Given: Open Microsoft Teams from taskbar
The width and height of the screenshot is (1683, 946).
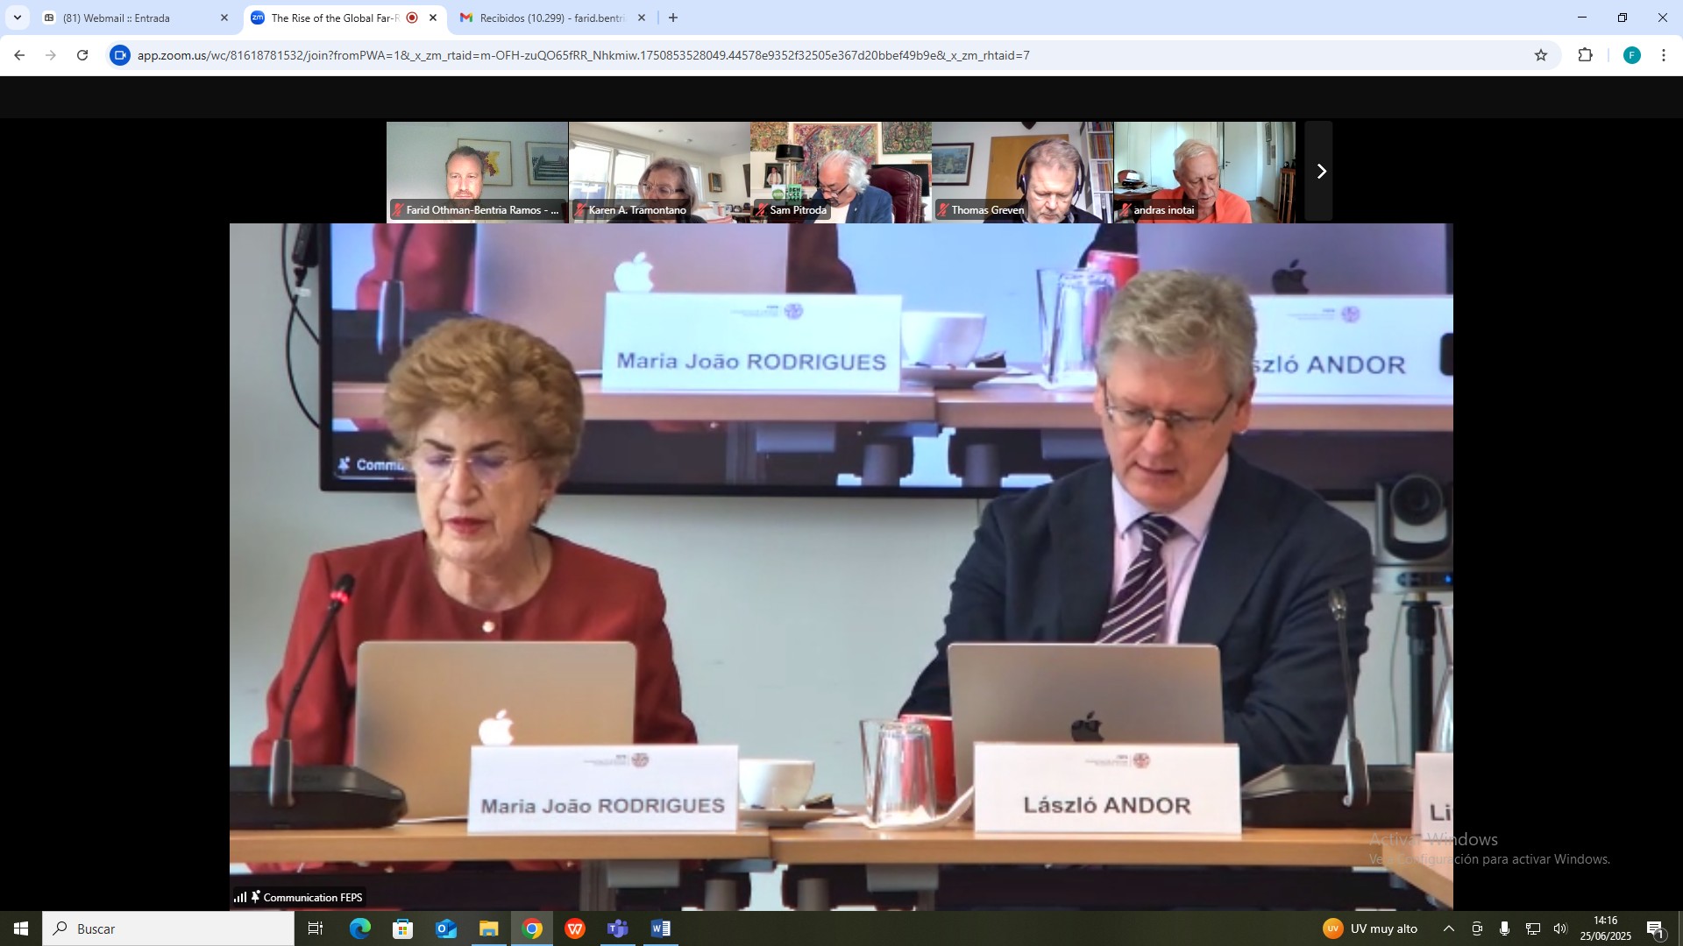Looking at the screenshot, I should coord(618,928).
